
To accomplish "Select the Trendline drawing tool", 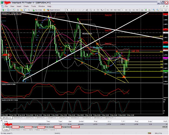I will tap(83, 10).
